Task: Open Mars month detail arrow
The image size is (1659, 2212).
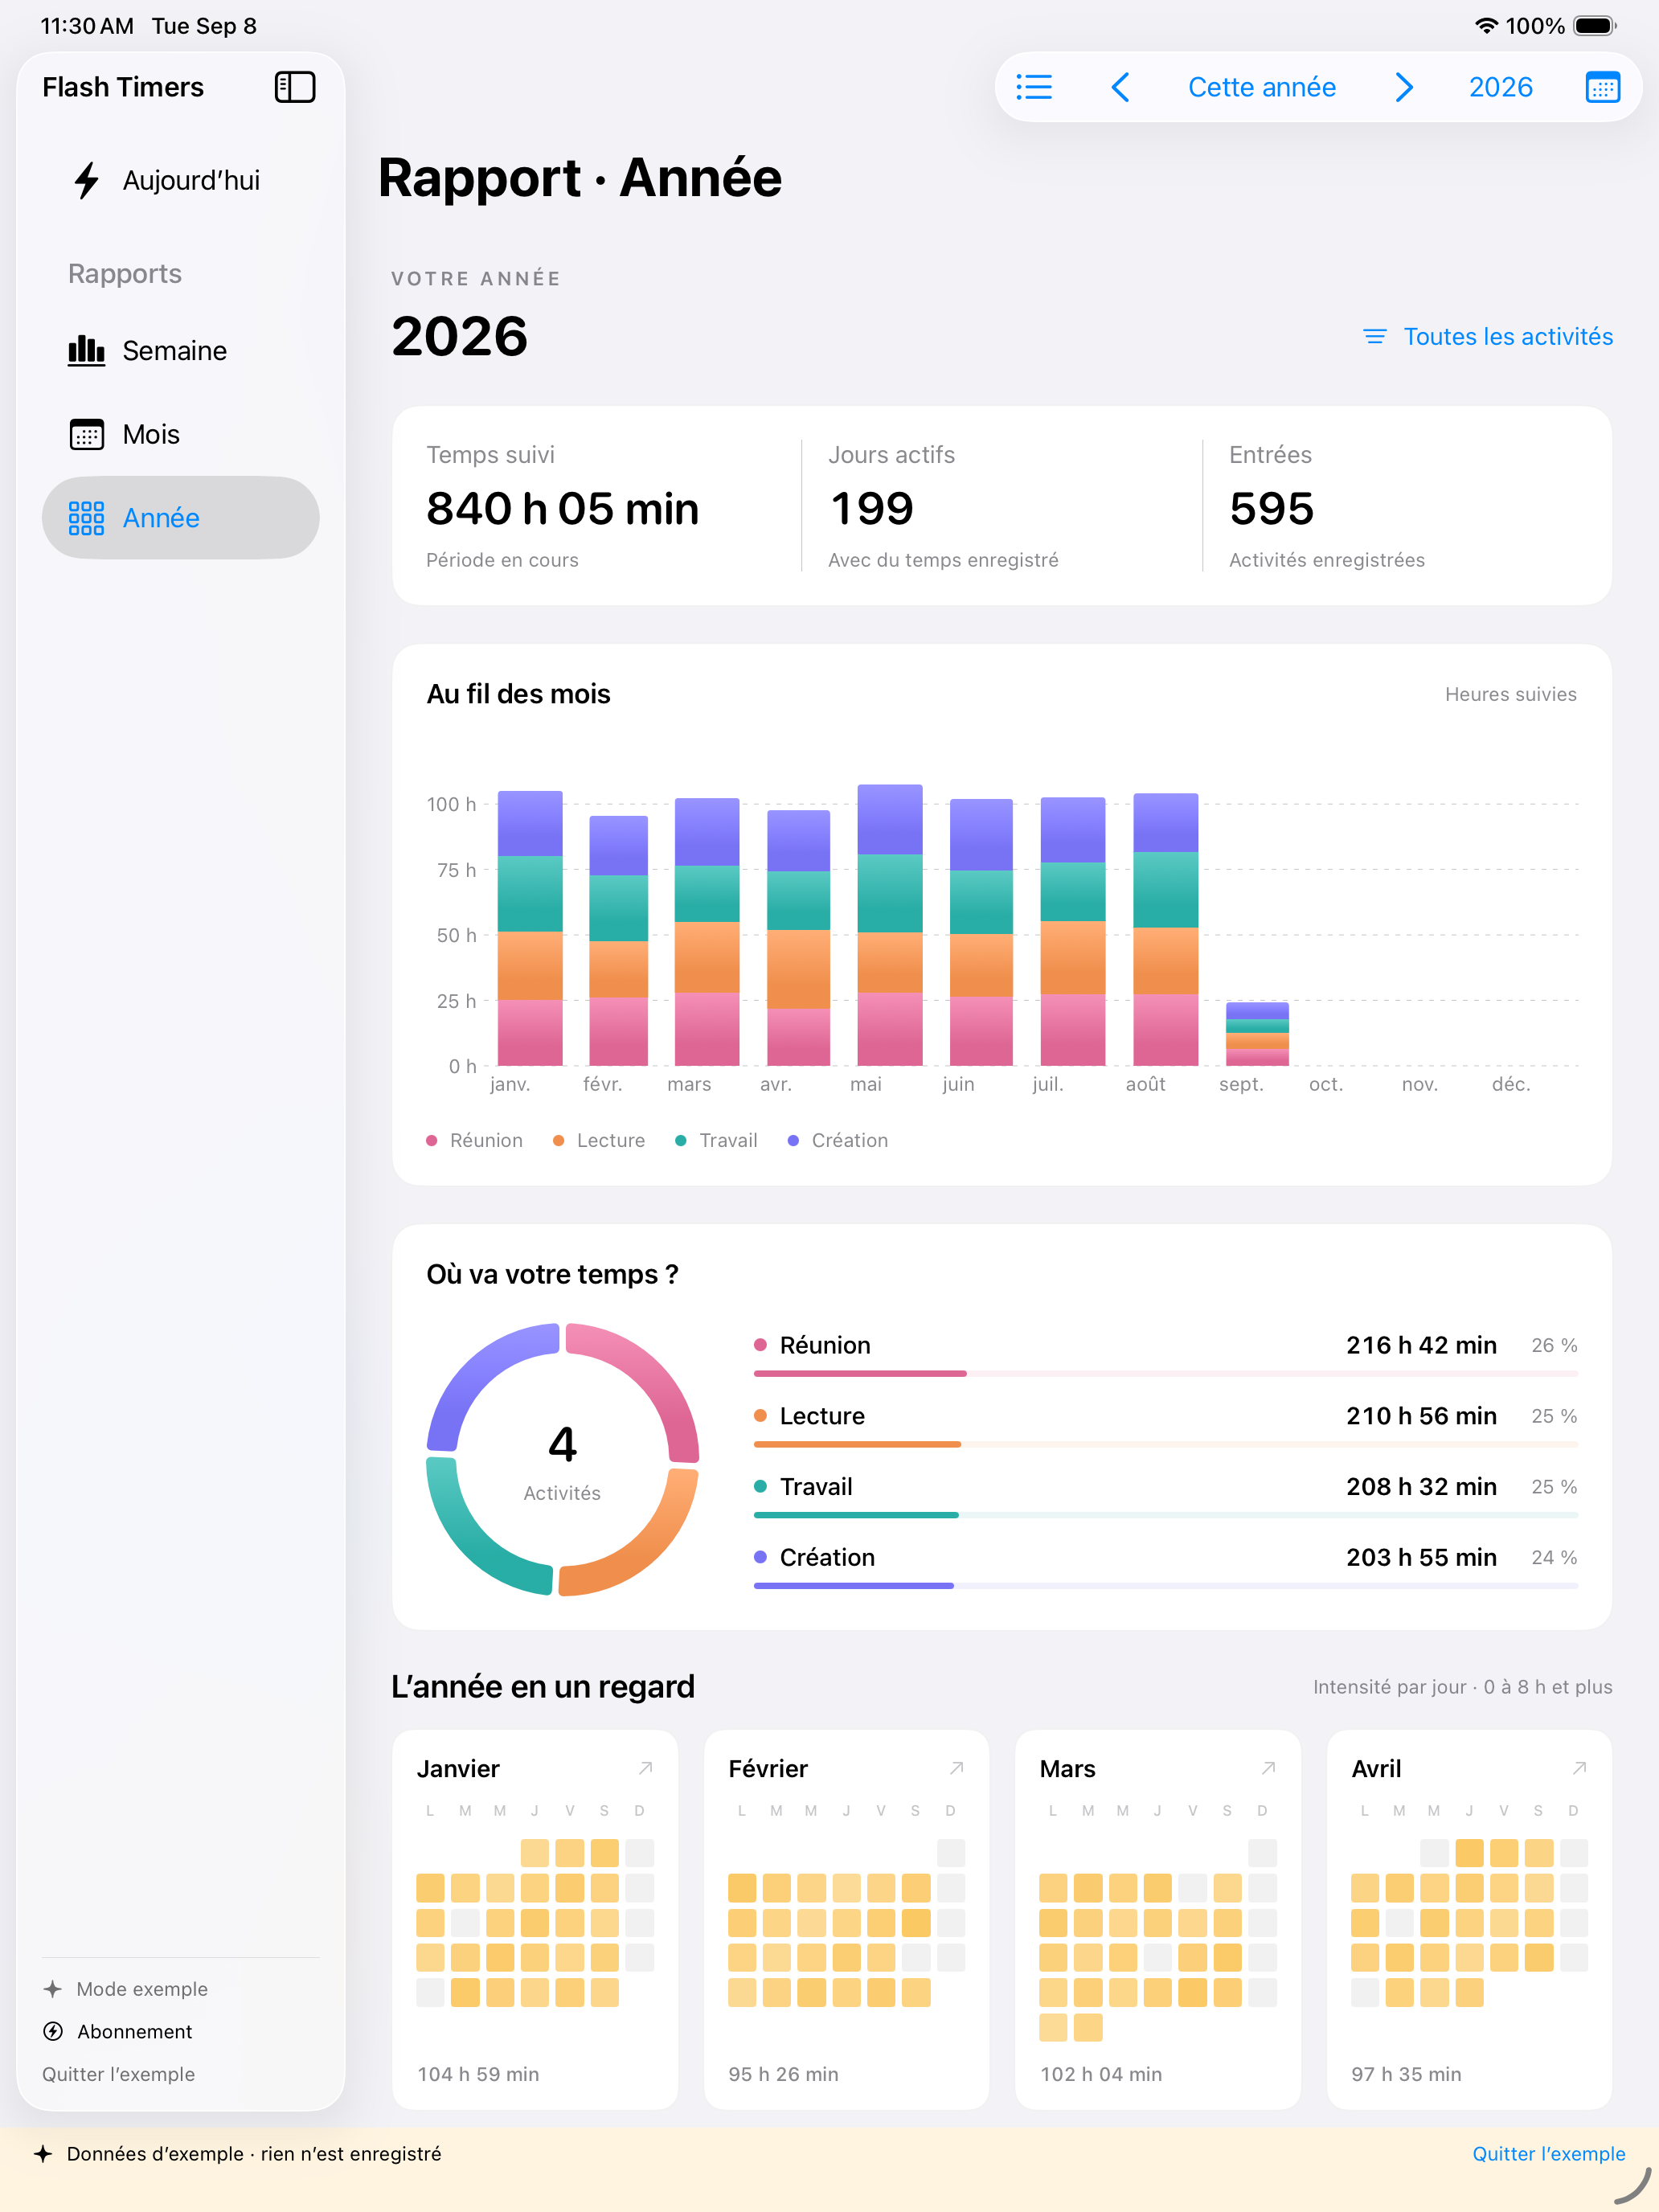Action: click(1269, 1768)
